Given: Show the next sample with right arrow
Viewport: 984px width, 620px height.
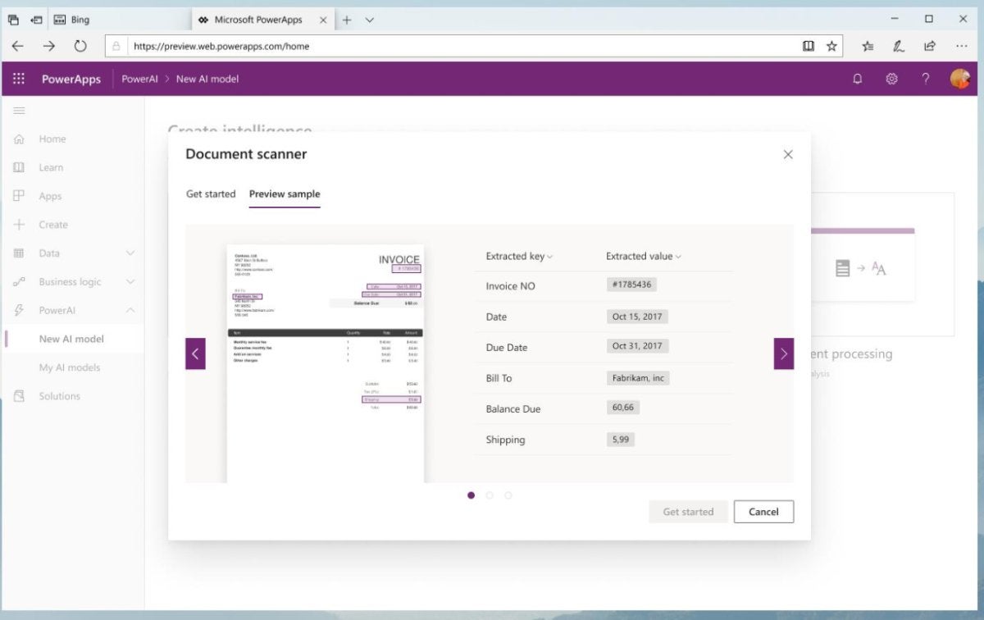Looking at the screenshot, I should 784,353.
